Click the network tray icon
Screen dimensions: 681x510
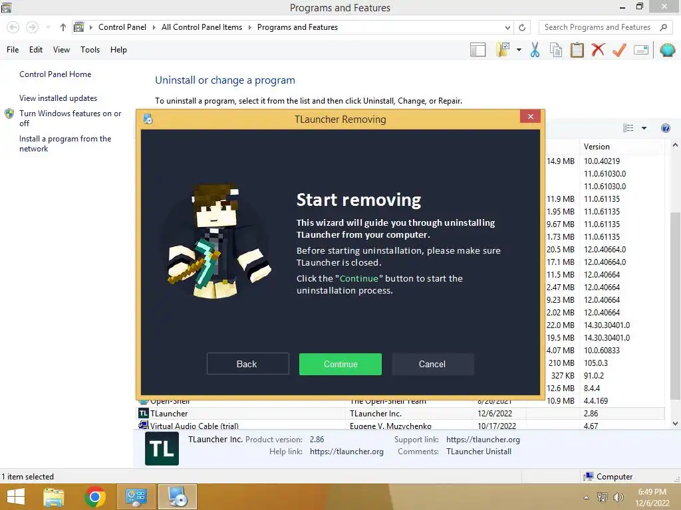(602, 497)
